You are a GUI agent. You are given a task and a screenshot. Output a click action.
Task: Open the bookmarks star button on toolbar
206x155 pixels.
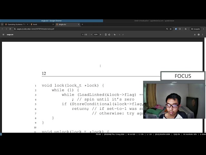pos(186,29)
